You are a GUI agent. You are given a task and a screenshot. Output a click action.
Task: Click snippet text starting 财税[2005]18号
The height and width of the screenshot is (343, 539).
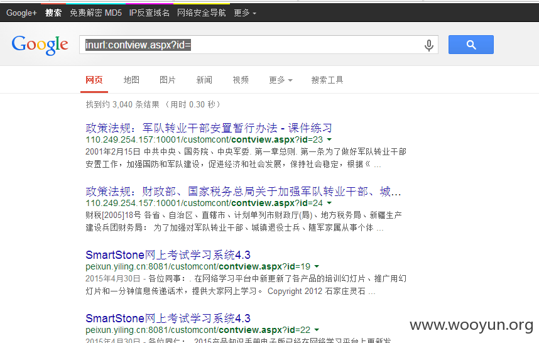click(x=244, y=221)
